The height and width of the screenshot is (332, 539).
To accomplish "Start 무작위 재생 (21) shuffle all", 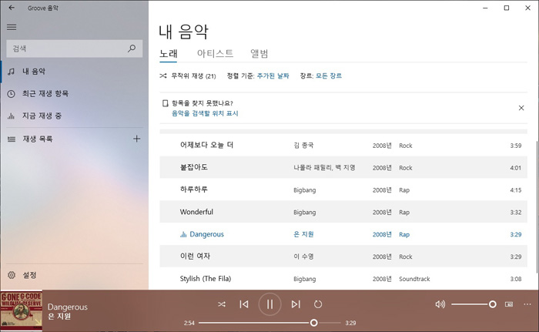I will [x=188, y=76].
